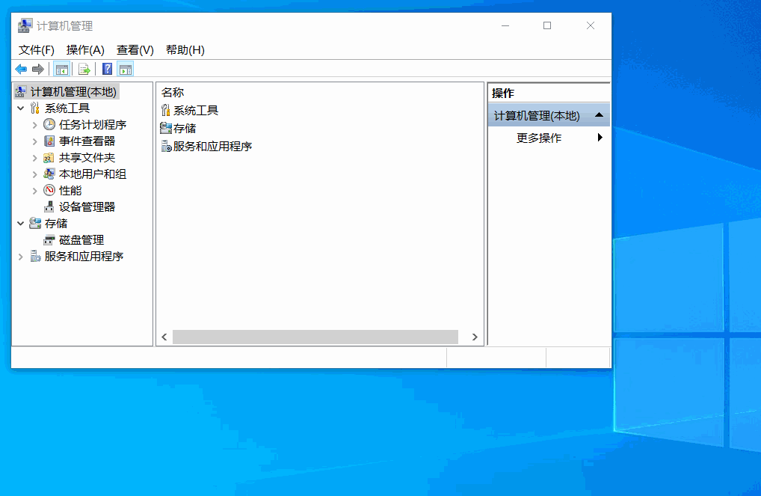Expand the 事件查看器 node
Image resolution: width=761 pixels, height=496 pixels.
click(34, 141)
